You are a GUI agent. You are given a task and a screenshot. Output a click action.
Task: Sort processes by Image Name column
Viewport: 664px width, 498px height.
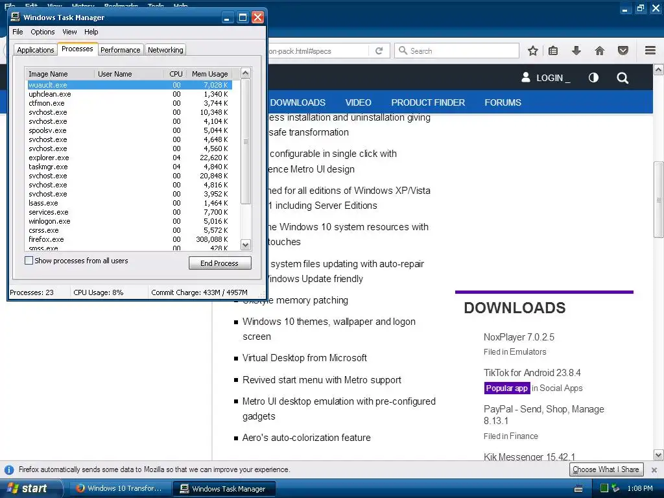[60, 74]
